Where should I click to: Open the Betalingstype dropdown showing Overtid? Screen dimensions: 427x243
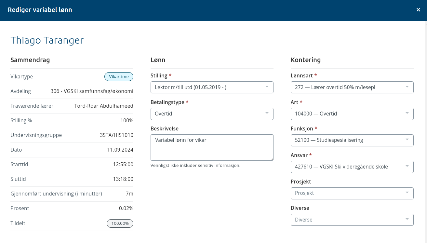tap(212, 114)
